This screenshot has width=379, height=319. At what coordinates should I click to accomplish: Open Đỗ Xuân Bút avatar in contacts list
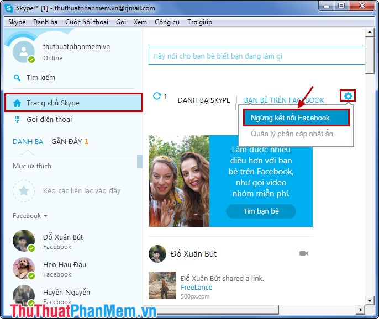click(24, 241)
